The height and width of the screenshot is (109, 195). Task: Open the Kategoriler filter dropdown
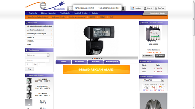click(x=48, y=55)
